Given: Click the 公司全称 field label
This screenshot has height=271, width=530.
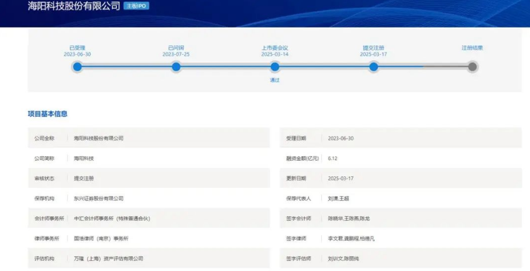Looking at the screenshot, I should point(44,138).
